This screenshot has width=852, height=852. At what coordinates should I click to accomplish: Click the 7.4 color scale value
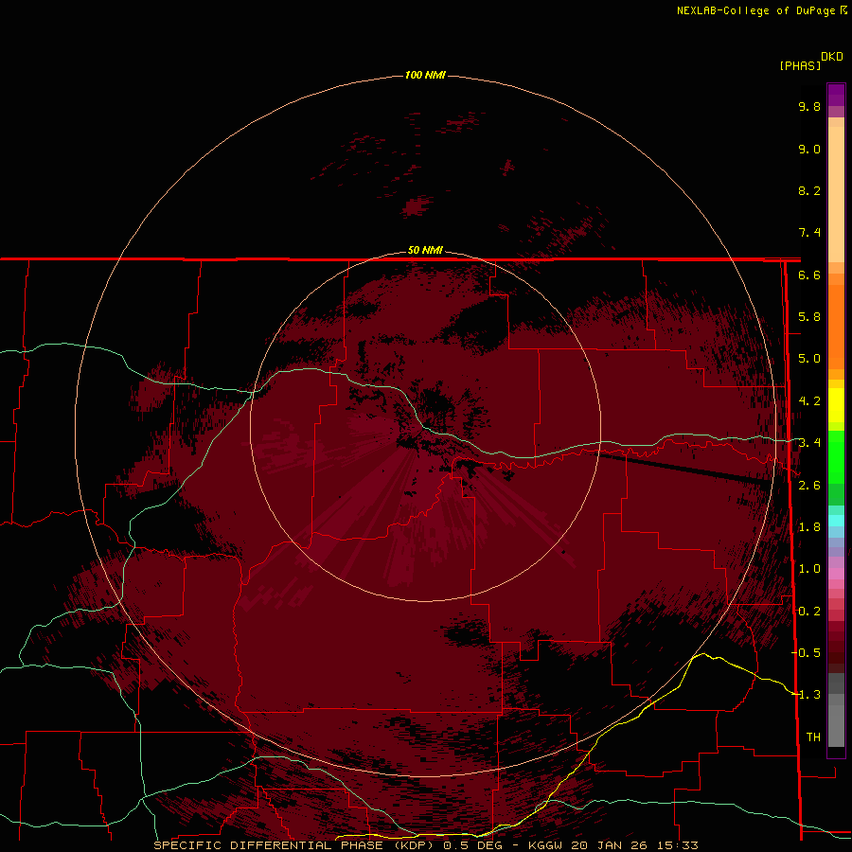point(809,233)
